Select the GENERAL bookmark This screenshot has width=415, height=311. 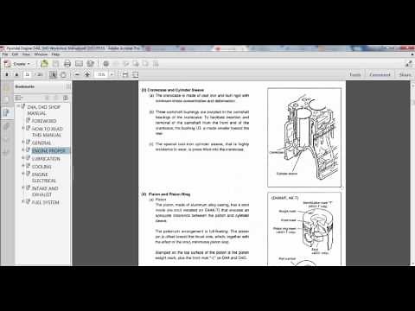[x=41, y=143]
